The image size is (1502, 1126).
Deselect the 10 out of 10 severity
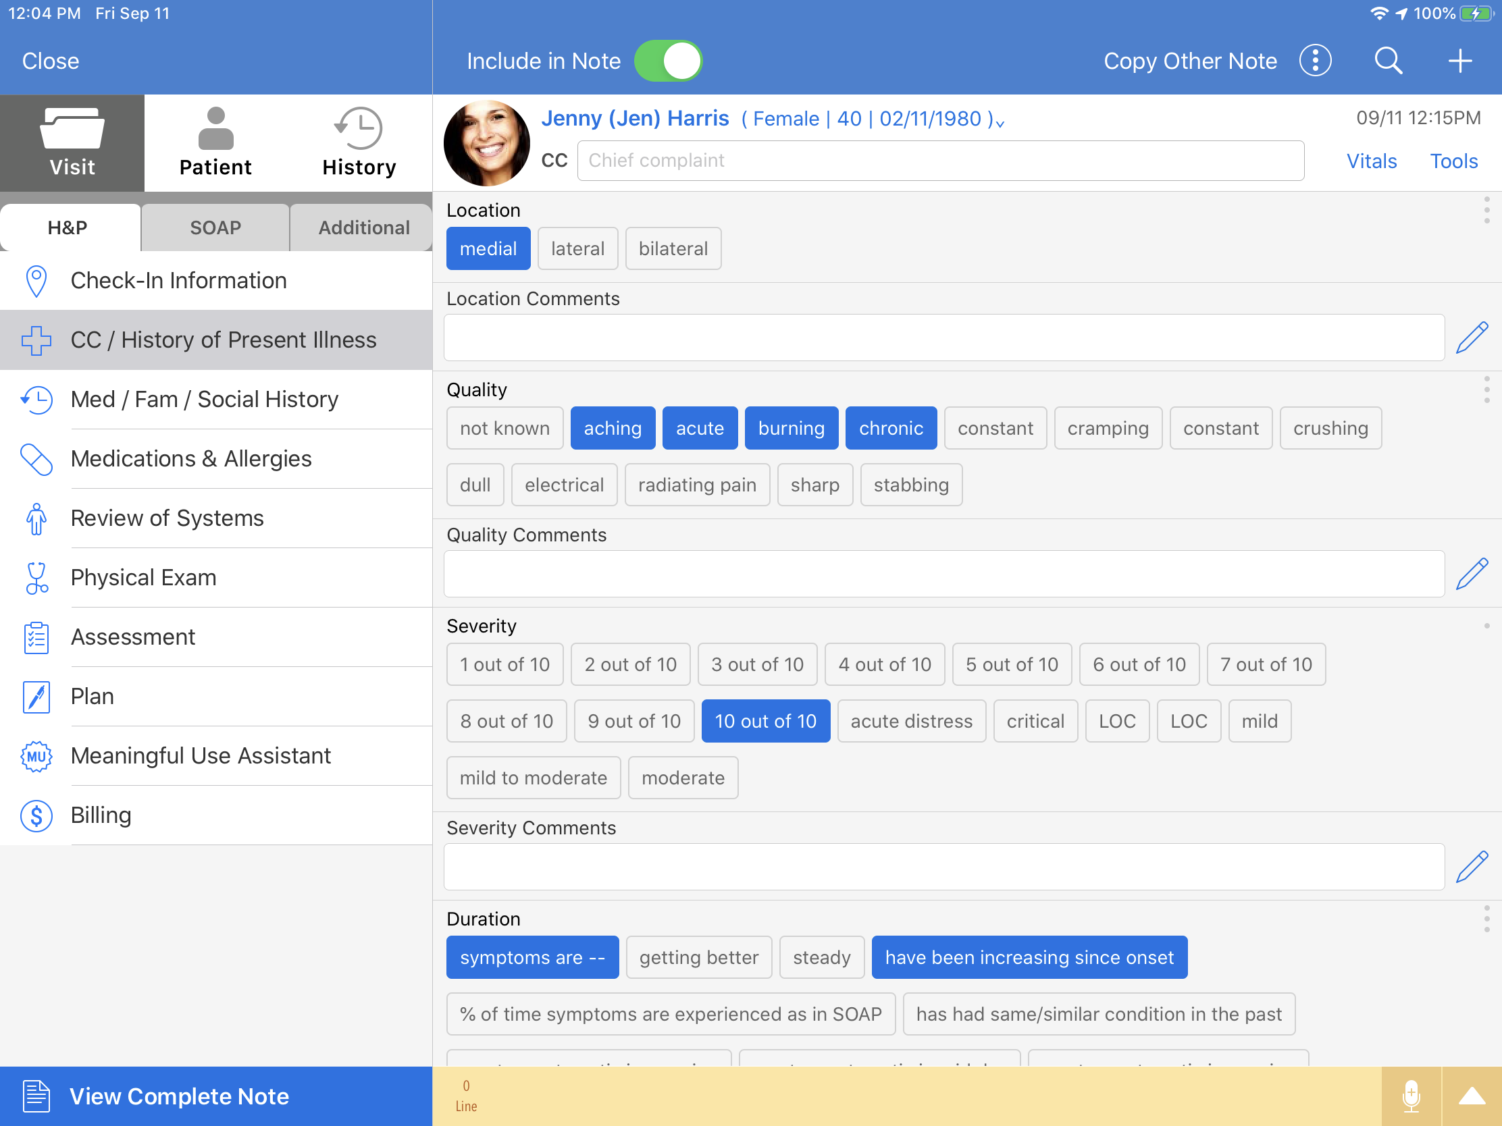point(765,721)
